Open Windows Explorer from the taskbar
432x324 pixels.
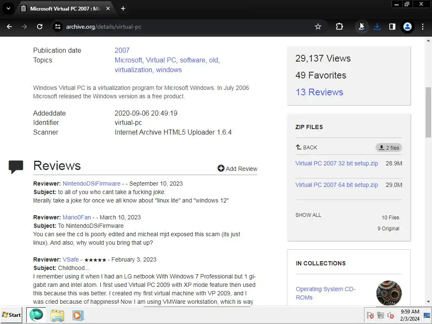pos(57,316)
